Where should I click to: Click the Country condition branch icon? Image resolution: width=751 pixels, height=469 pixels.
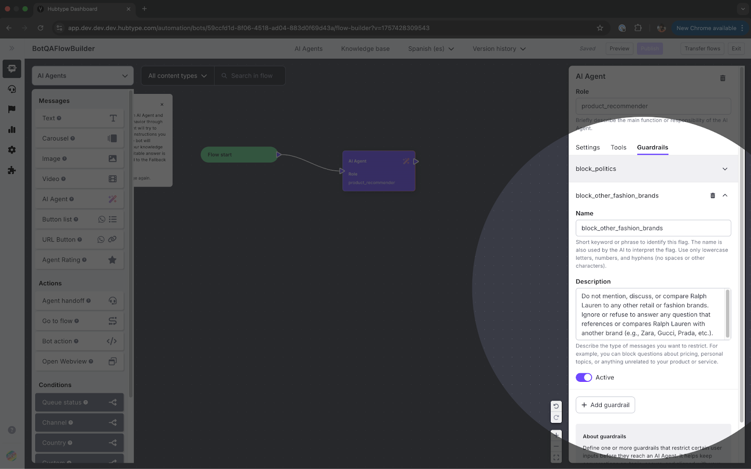coord(113,443)
